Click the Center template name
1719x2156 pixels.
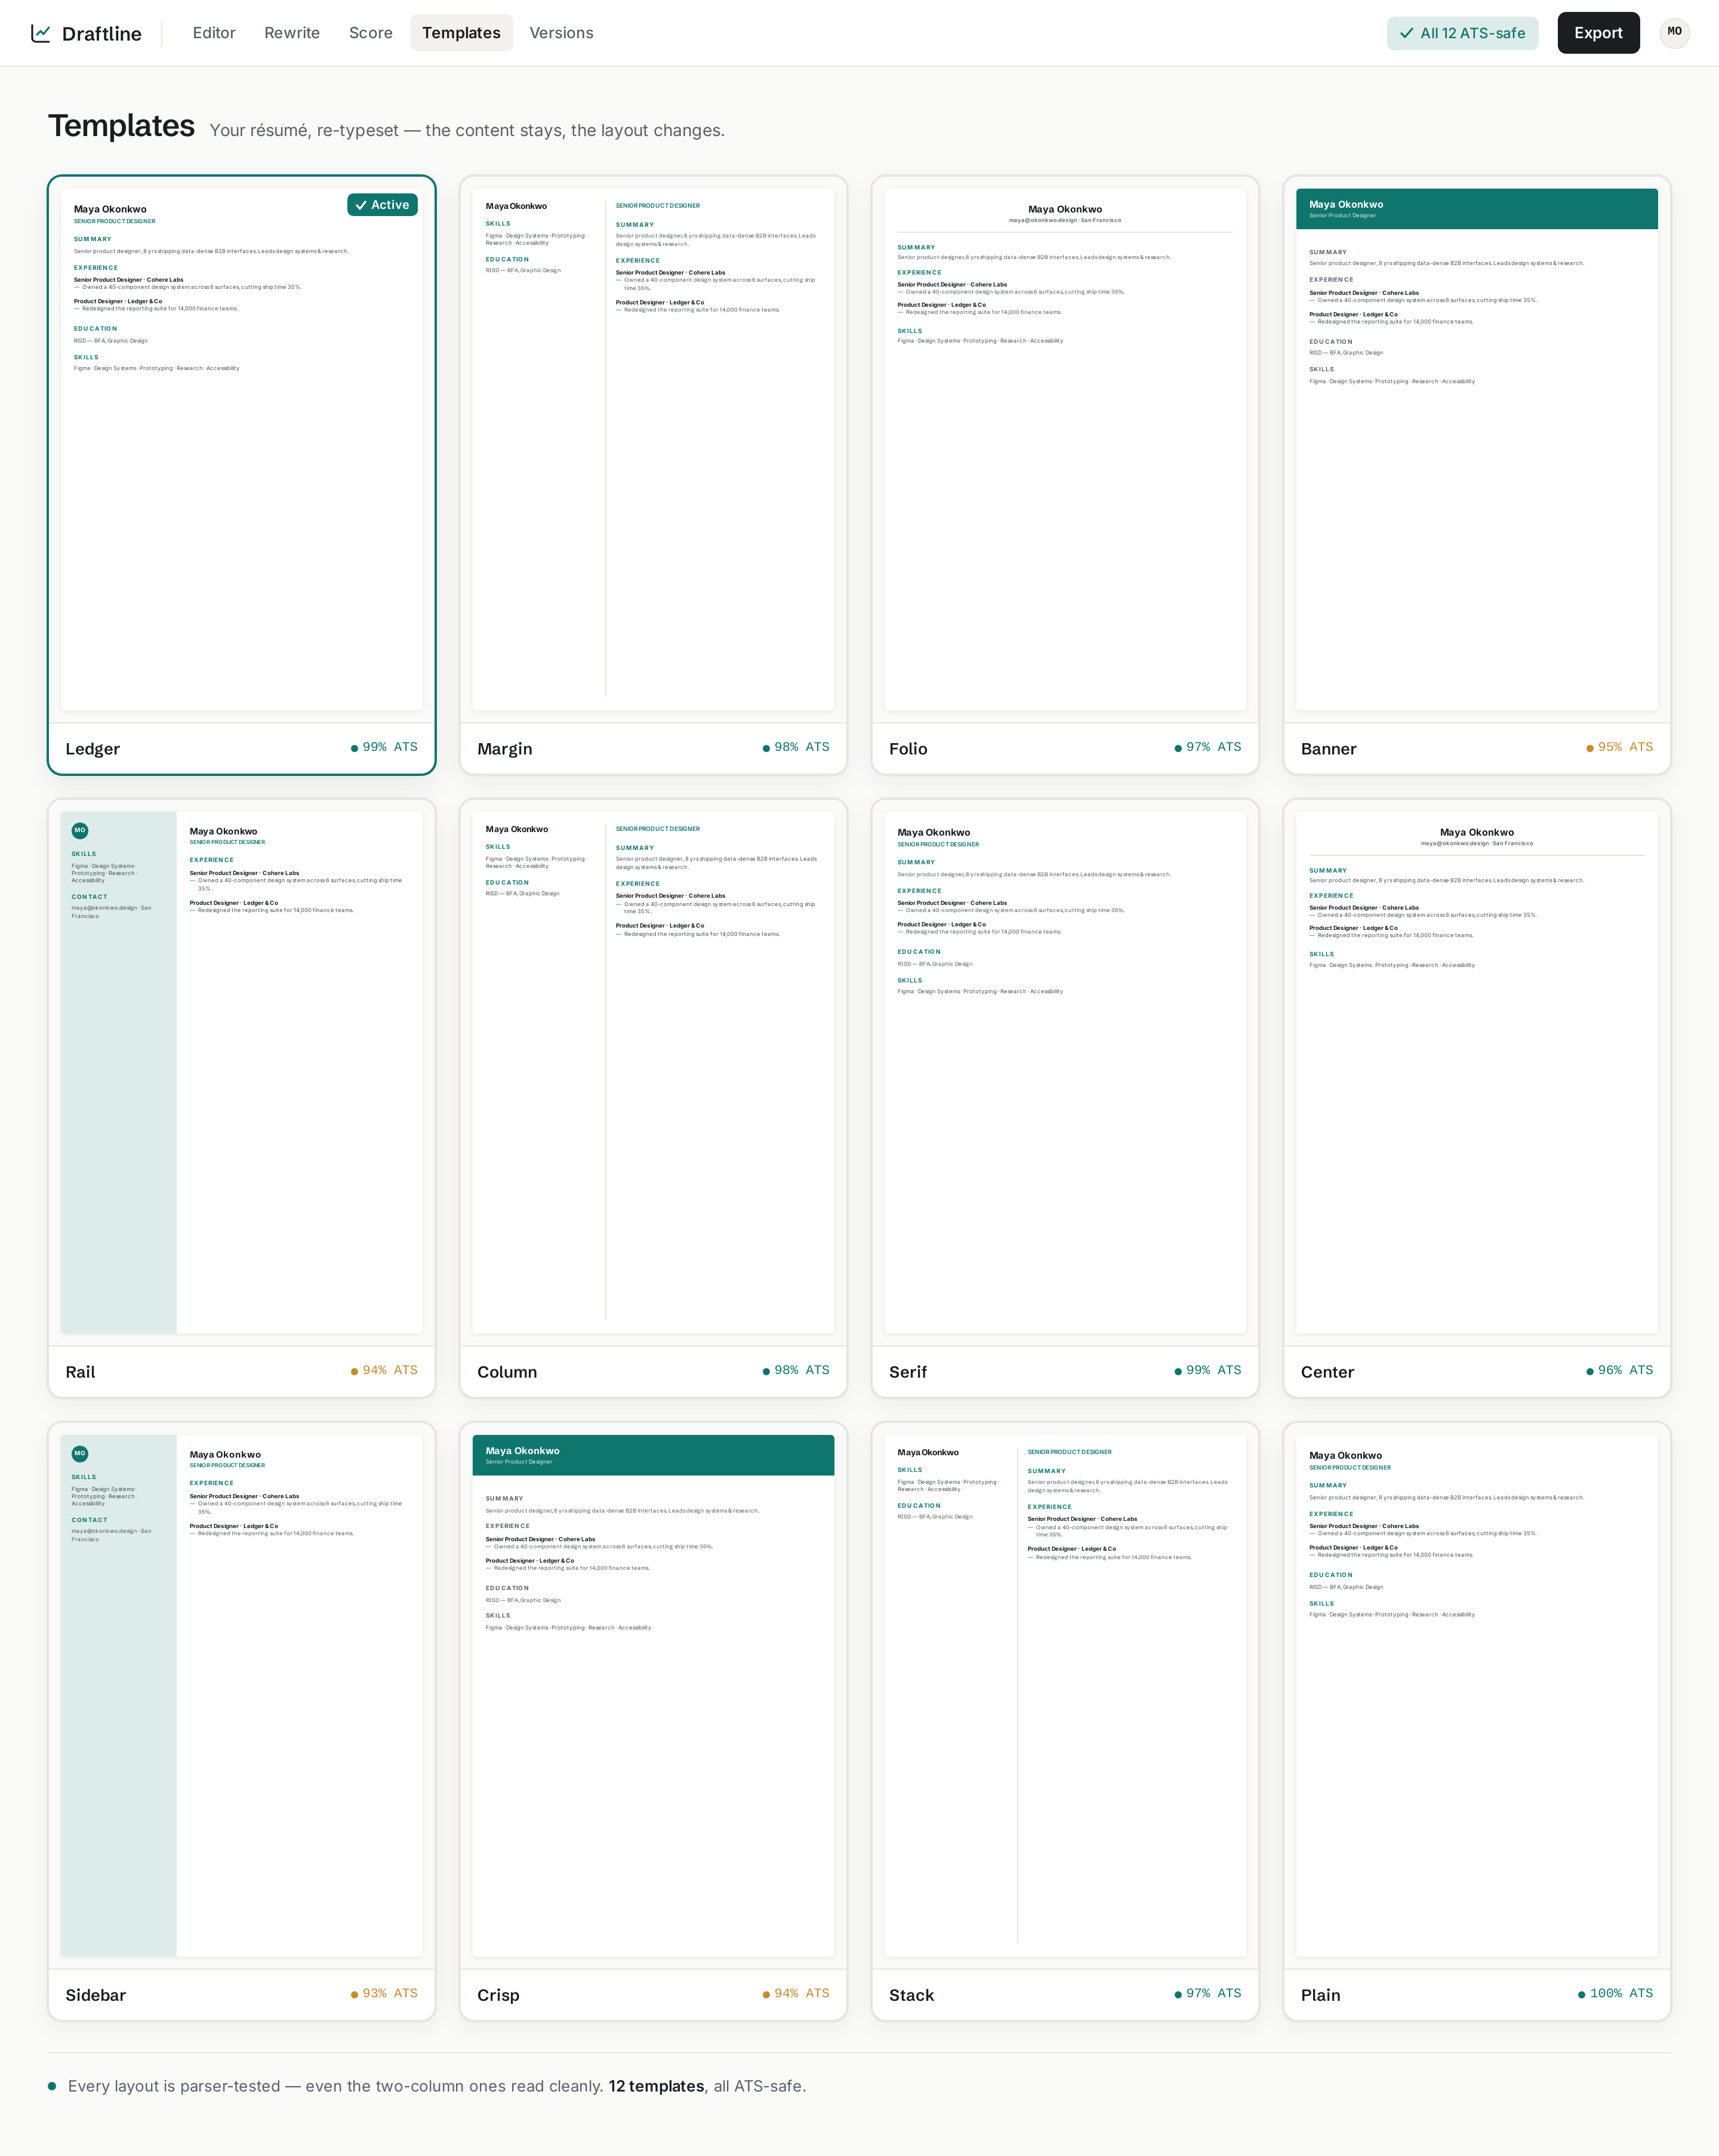[x=1328, y=1372]
